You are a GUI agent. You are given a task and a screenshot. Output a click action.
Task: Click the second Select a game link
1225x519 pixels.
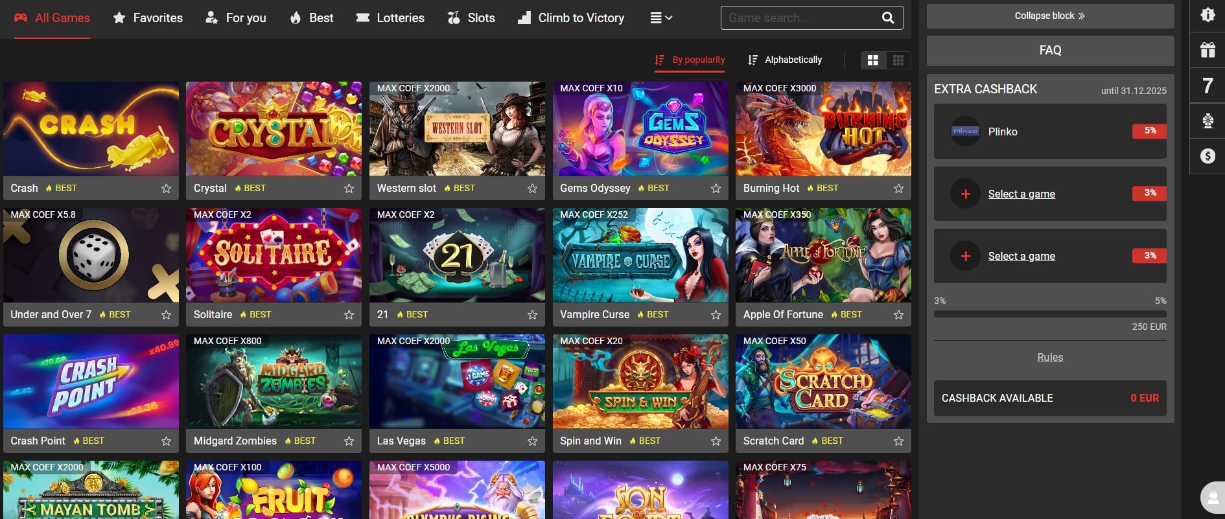pos(1021,256)
